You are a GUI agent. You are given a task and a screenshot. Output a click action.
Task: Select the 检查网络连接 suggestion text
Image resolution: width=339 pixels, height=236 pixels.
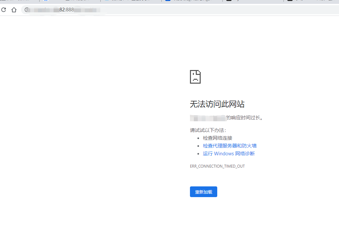point(218,138)
